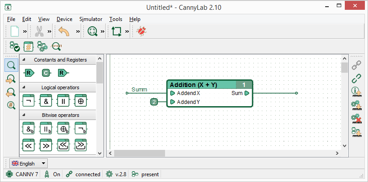
Task: Collapse the Bitwise operators section
Action: click(x=24, y=115)
